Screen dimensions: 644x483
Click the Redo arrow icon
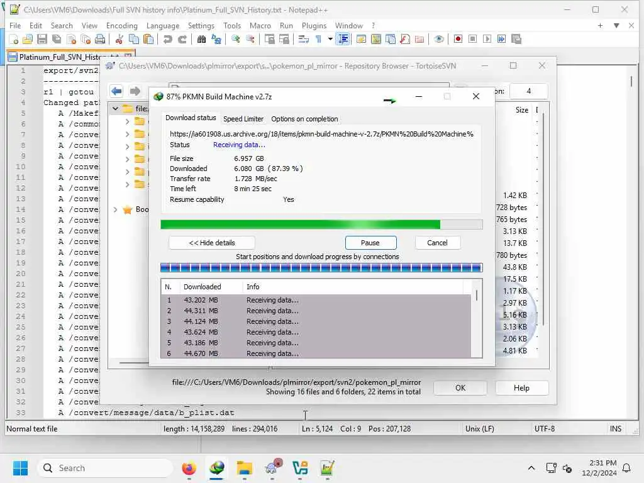tap(182, 40)
